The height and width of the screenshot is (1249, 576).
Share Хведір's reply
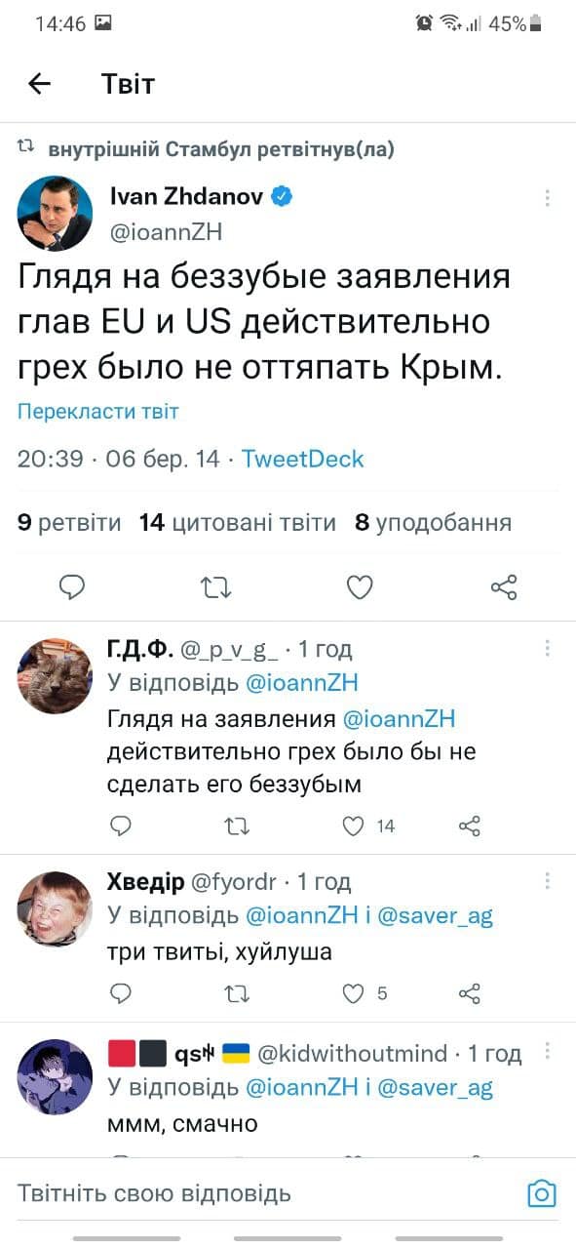pos(470,993)
